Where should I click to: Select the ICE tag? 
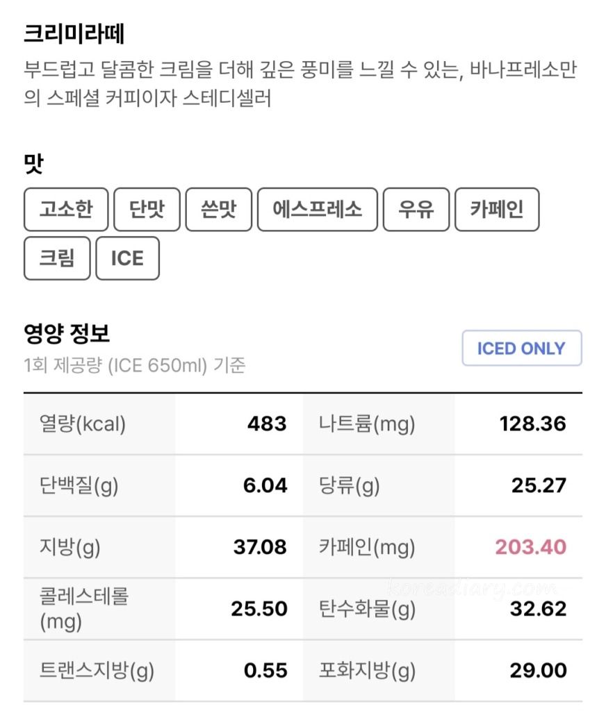(x=128, y=258)
